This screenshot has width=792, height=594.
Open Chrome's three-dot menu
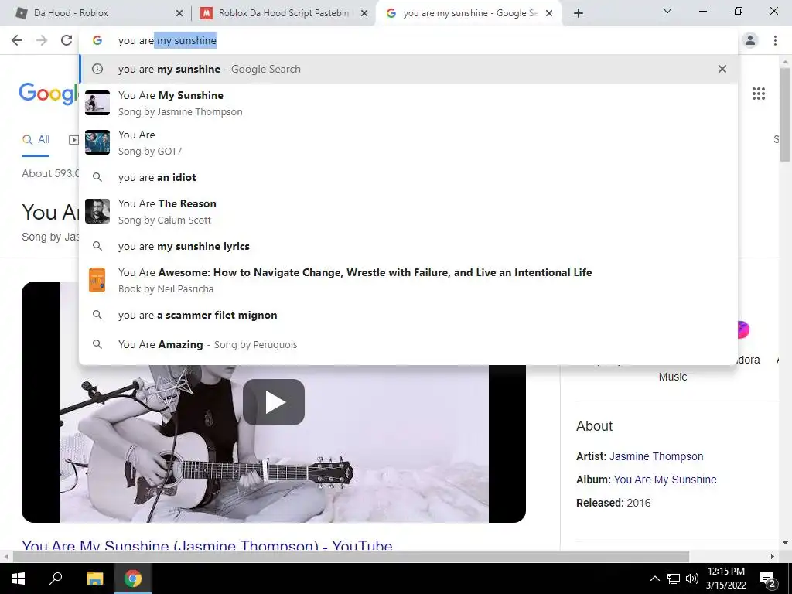click(x=775, y=40)
